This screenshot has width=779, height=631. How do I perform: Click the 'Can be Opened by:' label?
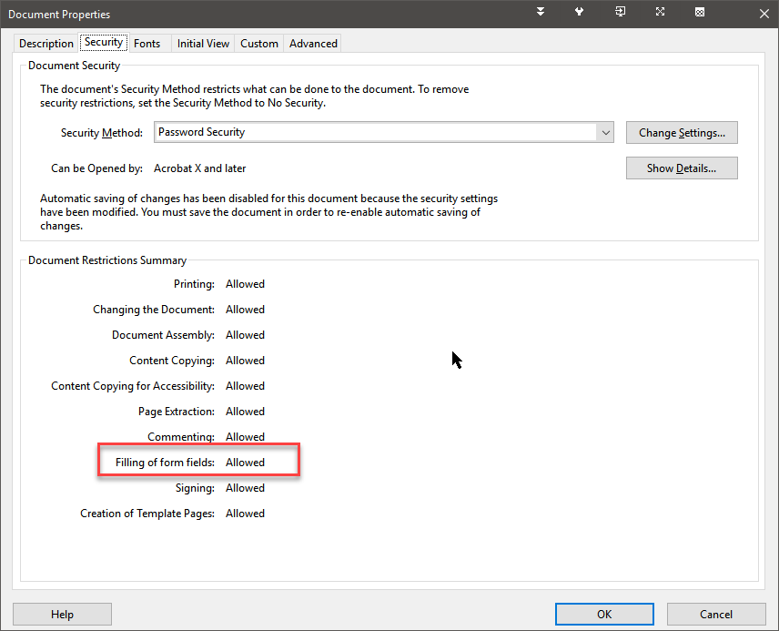[x=96, y=168]
